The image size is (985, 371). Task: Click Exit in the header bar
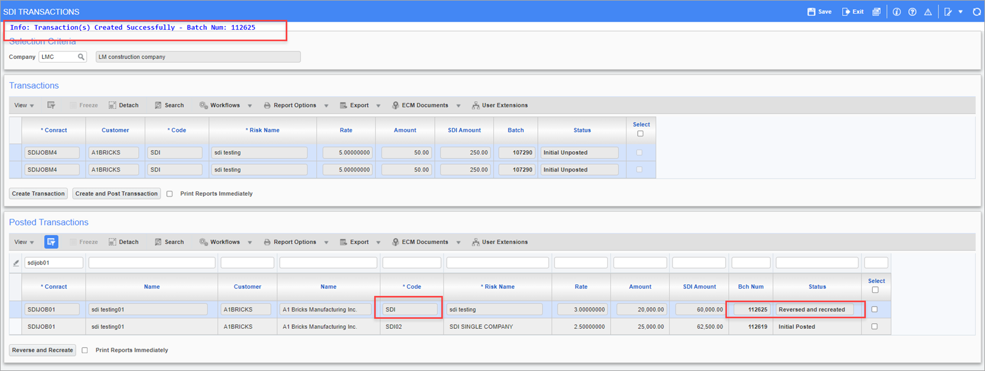[x=853, y=12]
